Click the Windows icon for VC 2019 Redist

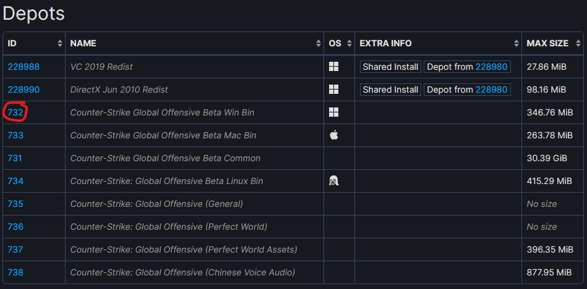click(x=333, y=67)
